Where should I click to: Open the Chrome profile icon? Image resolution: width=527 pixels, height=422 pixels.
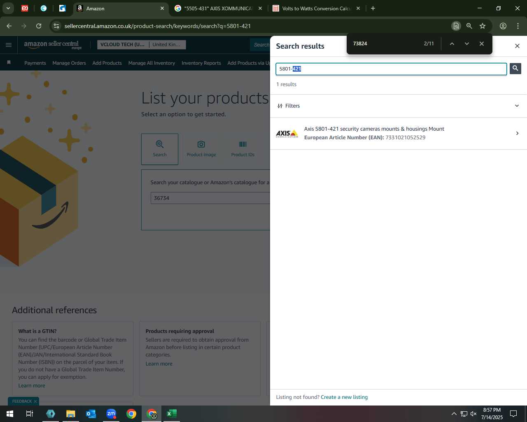pyautogui.click(x=503, y=26)
